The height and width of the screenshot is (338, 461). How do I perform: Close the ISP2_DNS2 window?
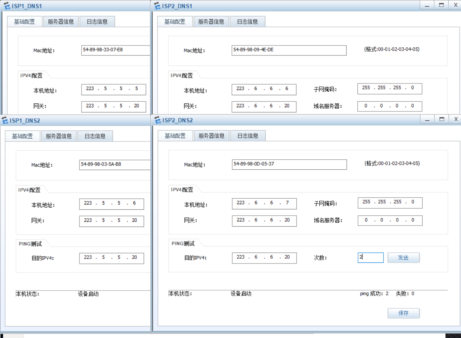click(455, 119)
